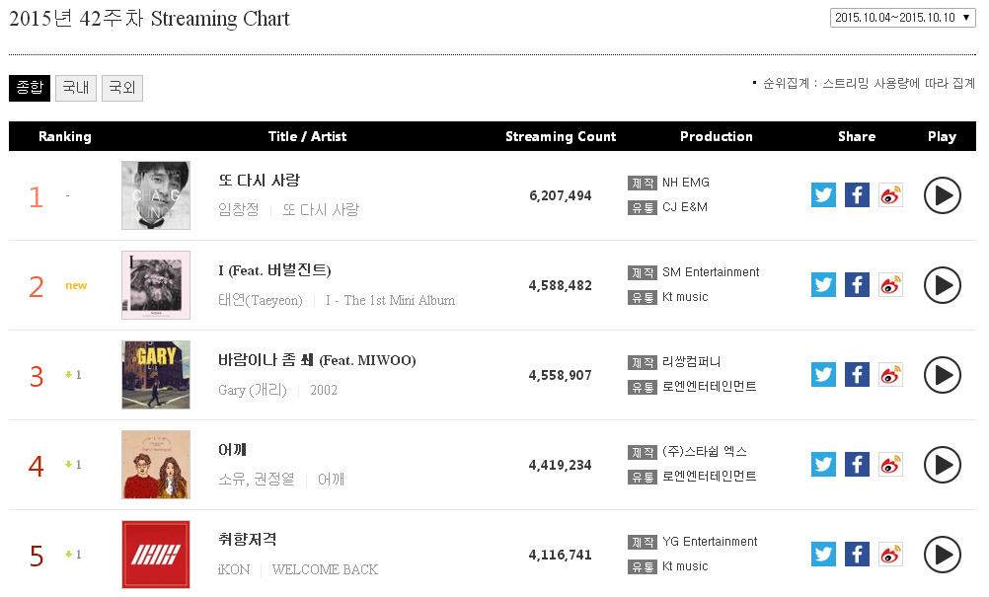Play the rank 1 song 또 다시 사랑

point(943,195)
